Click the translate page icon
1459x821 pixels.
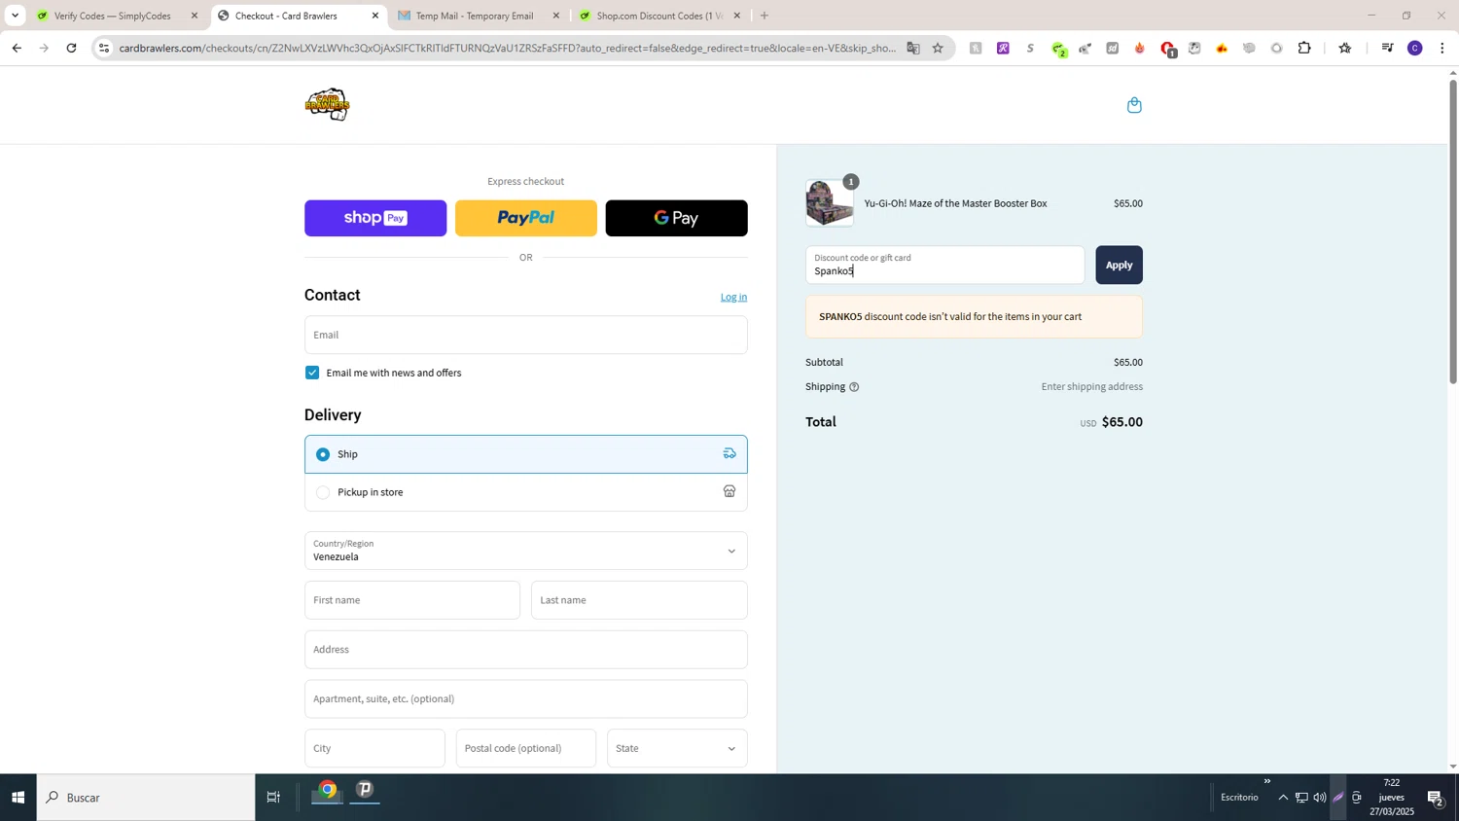point(912,48)
